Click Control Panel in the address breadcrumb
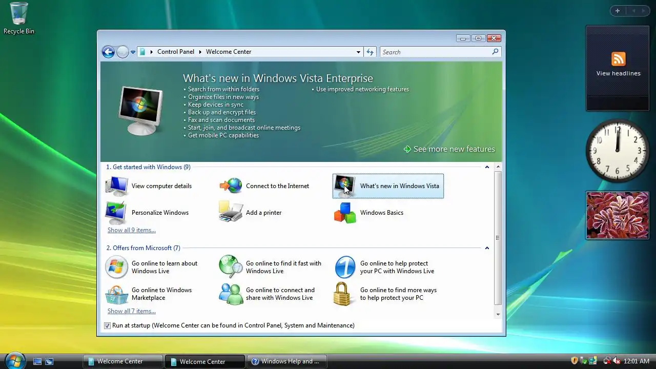 176,52
